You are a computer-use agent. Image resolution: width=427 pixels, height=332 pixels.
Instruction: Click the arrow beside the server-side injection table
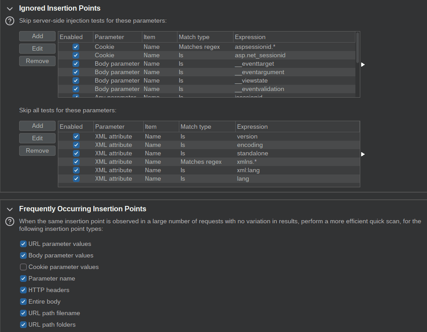(x=363, y=64)
